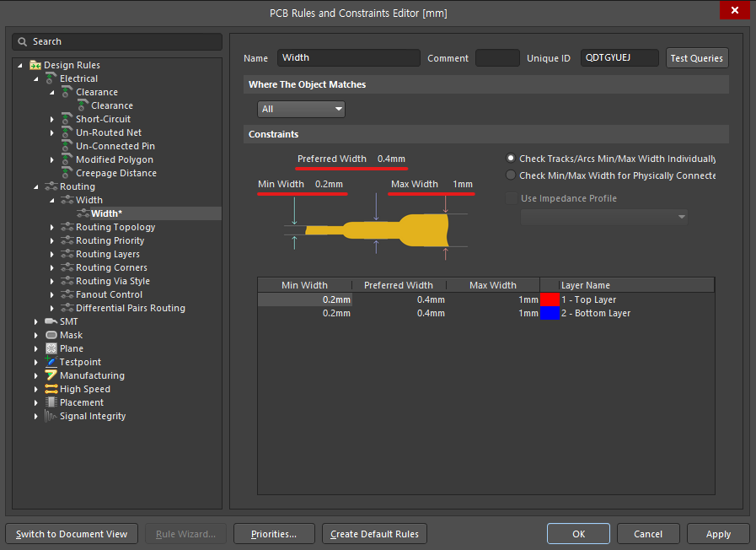Click the Mask category icon
The image size is (756, 550).
pyautogui.click(x=51, y=335)
